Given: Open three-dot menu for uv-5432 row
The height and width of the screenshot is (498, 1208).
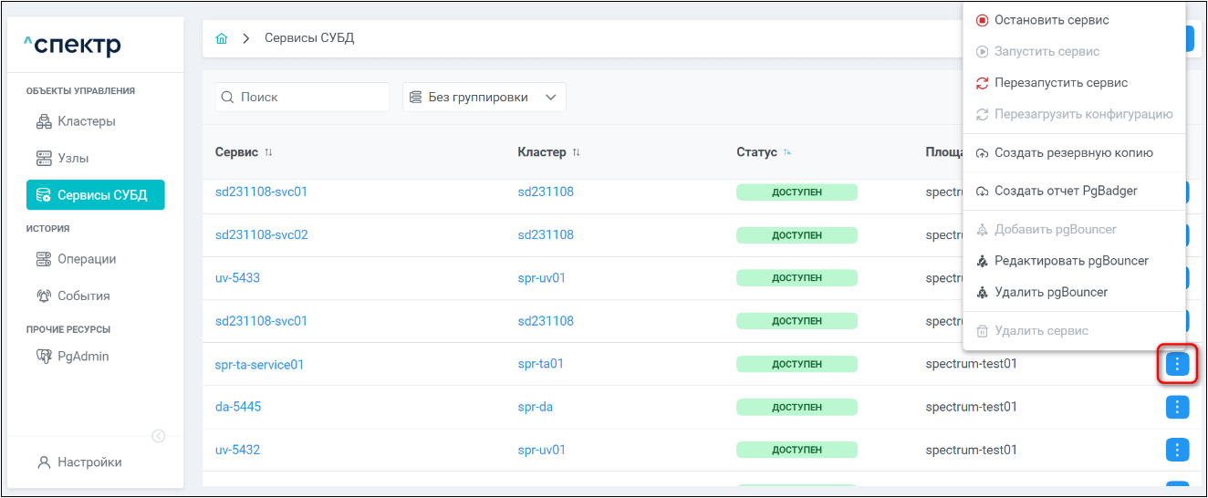Looking at the screenshot, I should point(1178,450).
